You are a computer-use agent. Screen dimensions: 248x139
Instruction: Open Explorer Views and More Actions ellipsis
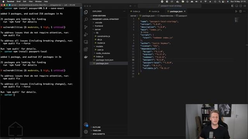(124, 11)
